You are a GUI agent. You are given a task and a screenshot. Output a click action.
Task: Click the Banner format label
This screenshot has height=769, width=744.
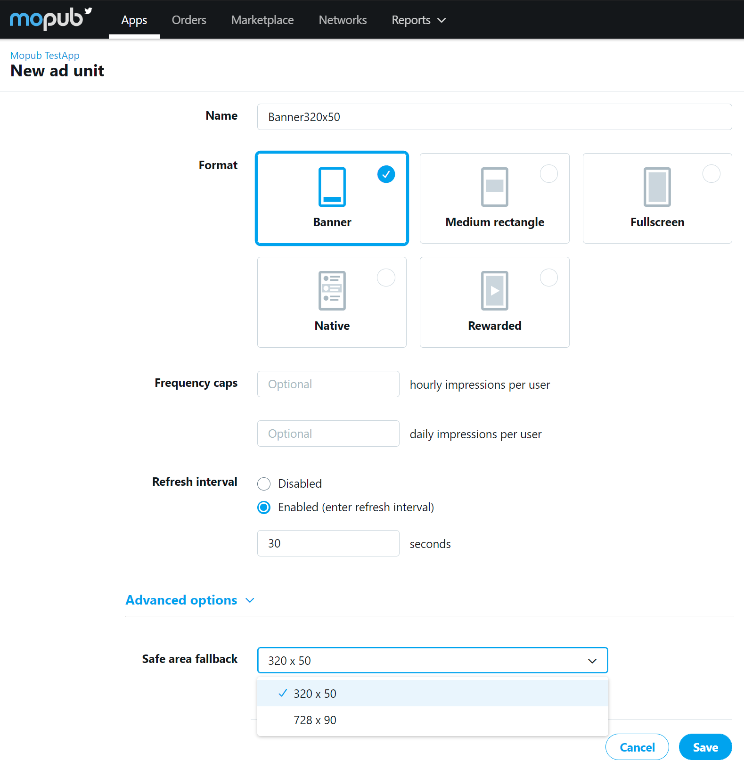coord(332,222)
